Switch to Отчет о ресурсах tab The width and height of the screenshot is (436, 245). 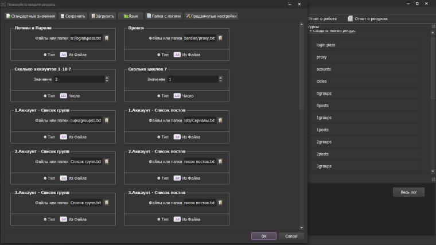click(368, 18)
